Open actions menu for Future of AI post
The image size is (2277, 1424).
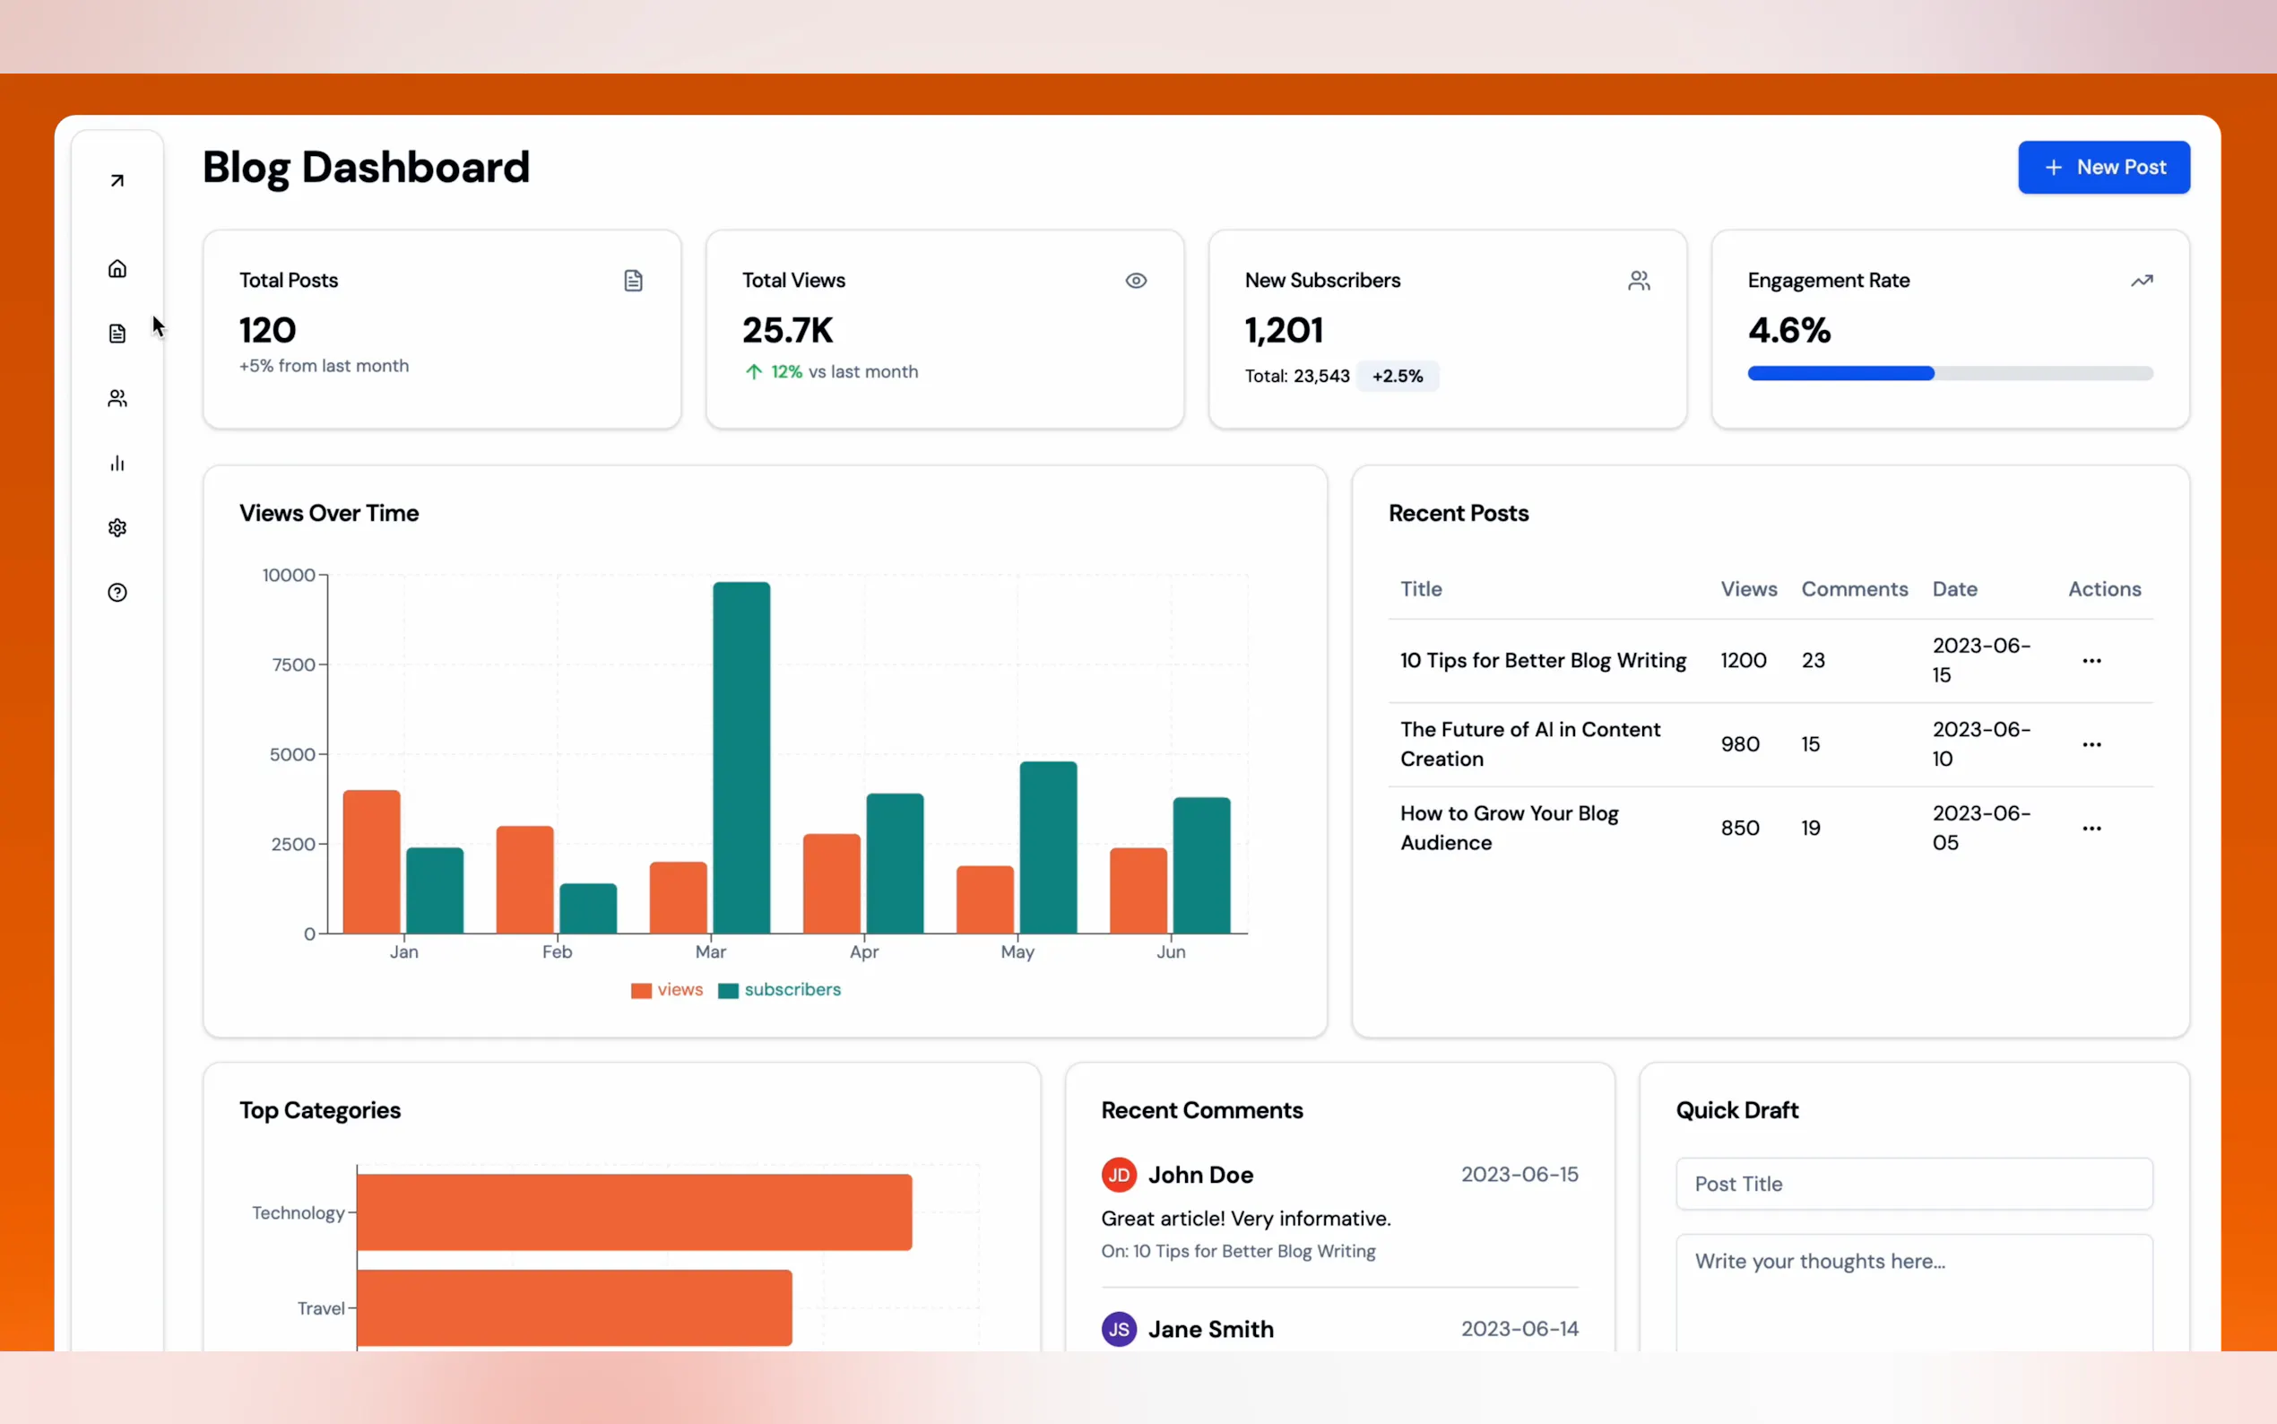(2091, 745)
